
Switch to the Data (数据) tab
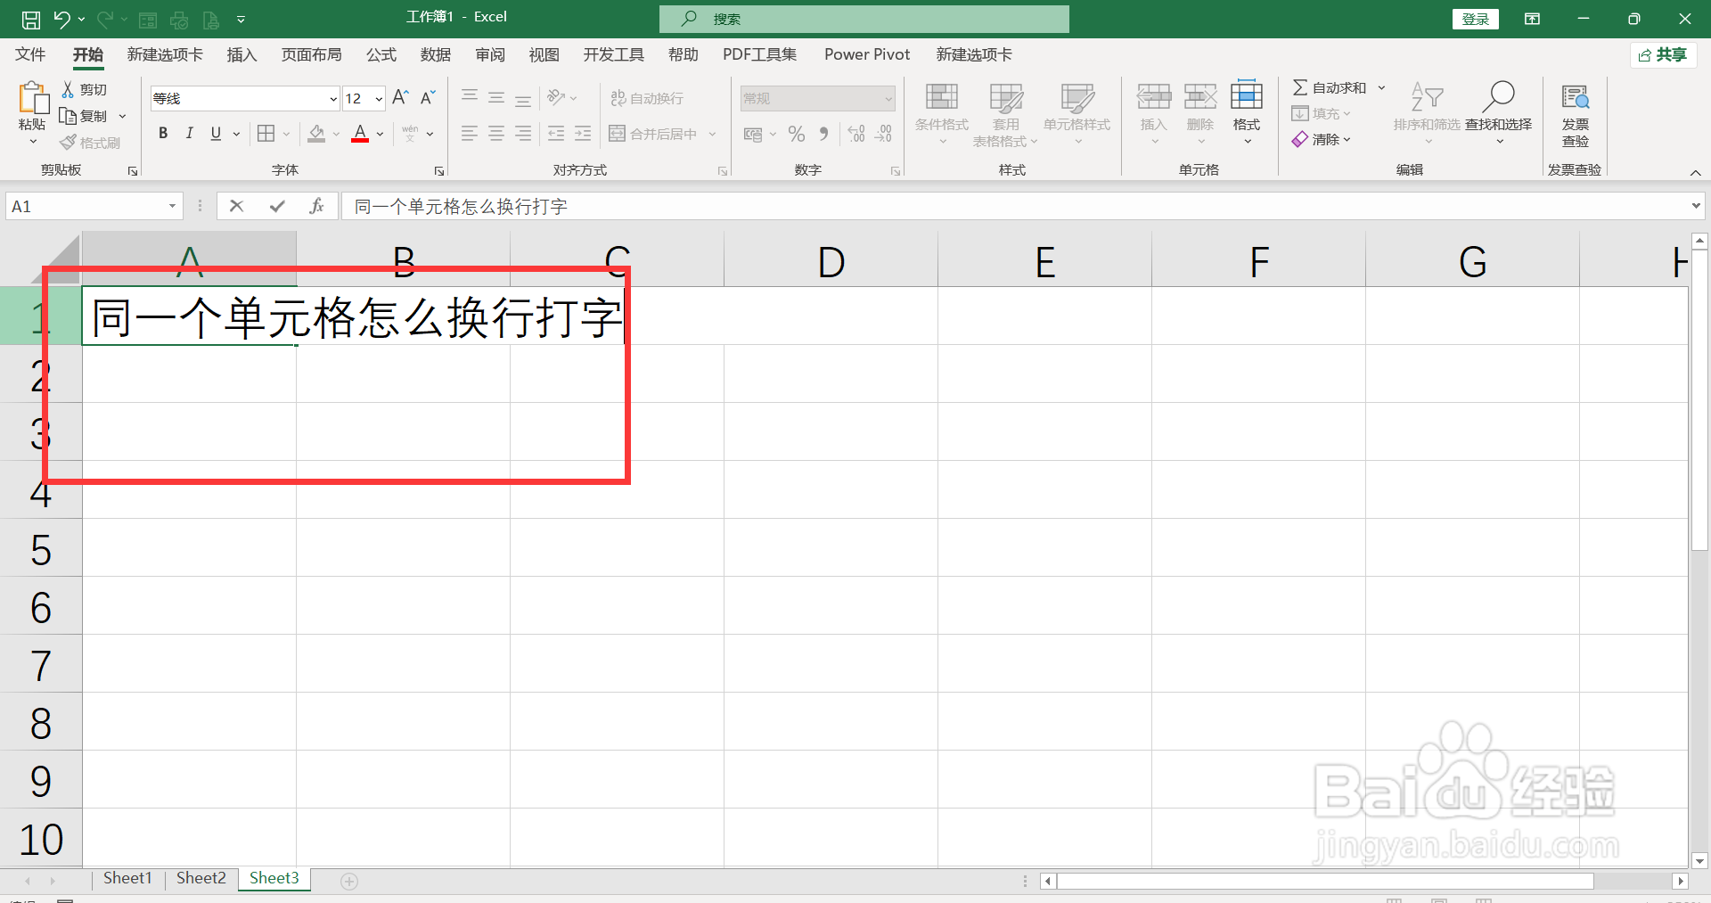point(436,54)
